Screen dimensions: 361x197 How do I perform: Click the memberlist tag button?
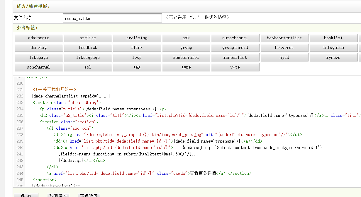click(x=235, y=57)
